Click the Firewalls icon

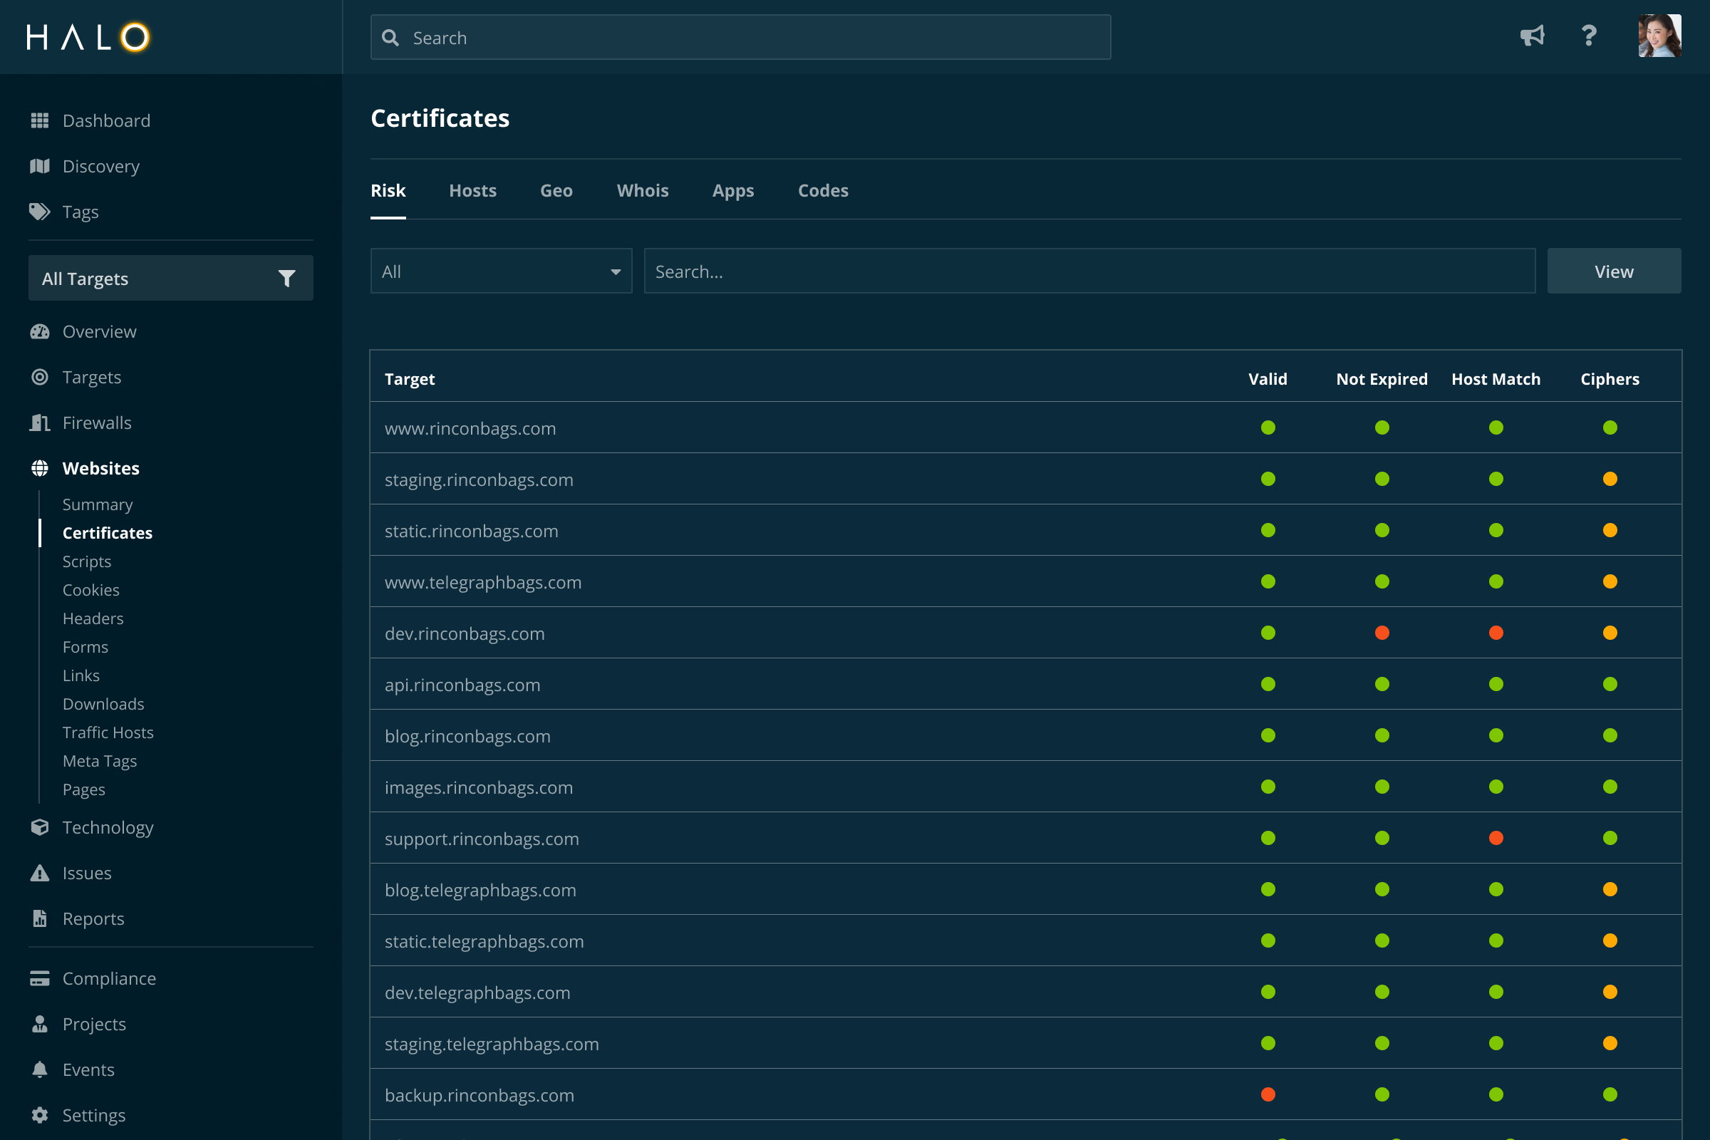(x=40, y=423)
